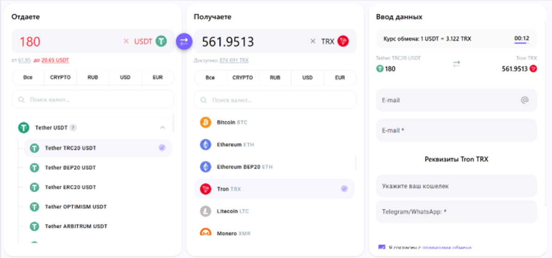
Task: Clear the 561.9513 TRX amount with the X
Action: (x=313, y=41)
